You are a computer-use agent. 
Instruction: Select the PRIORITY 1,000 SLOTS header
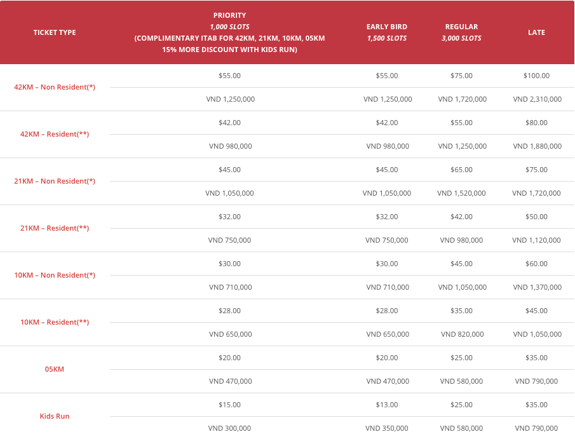229,32
